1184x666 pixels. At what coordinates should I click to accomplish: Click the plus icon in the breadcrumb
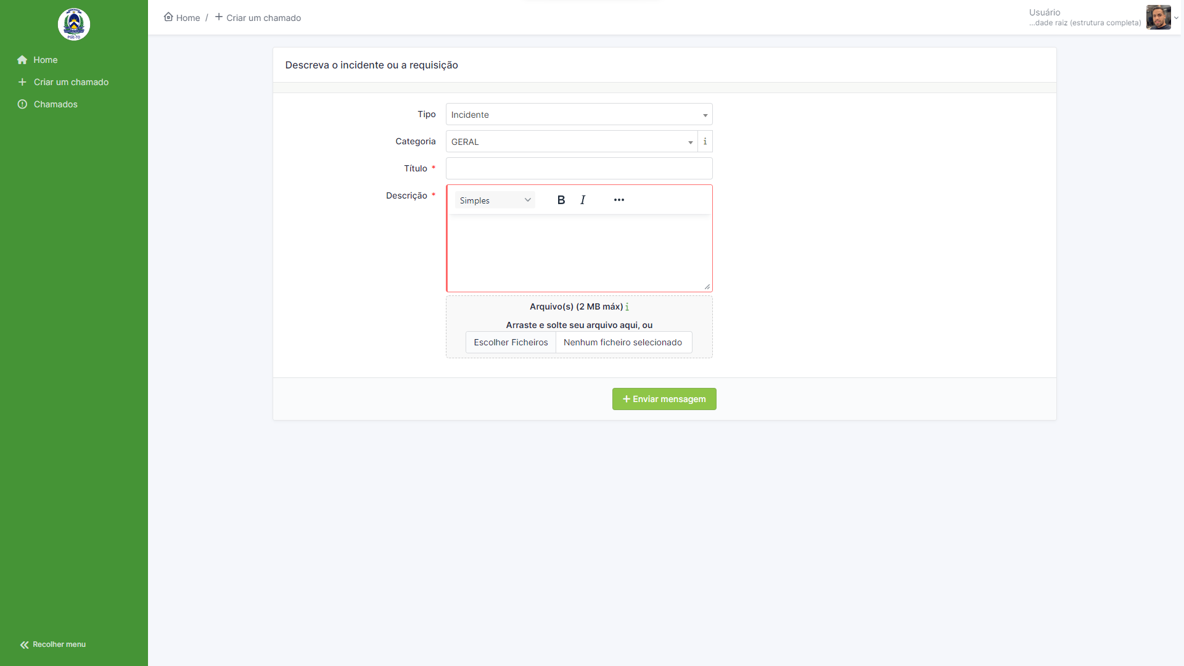(x=219, y=17)
